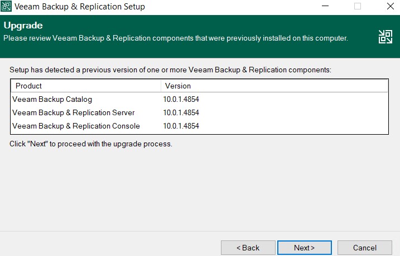Select the Veeam Backup & Replication Console row
Screen dimensions: 400x256
(x=200, y=126)
